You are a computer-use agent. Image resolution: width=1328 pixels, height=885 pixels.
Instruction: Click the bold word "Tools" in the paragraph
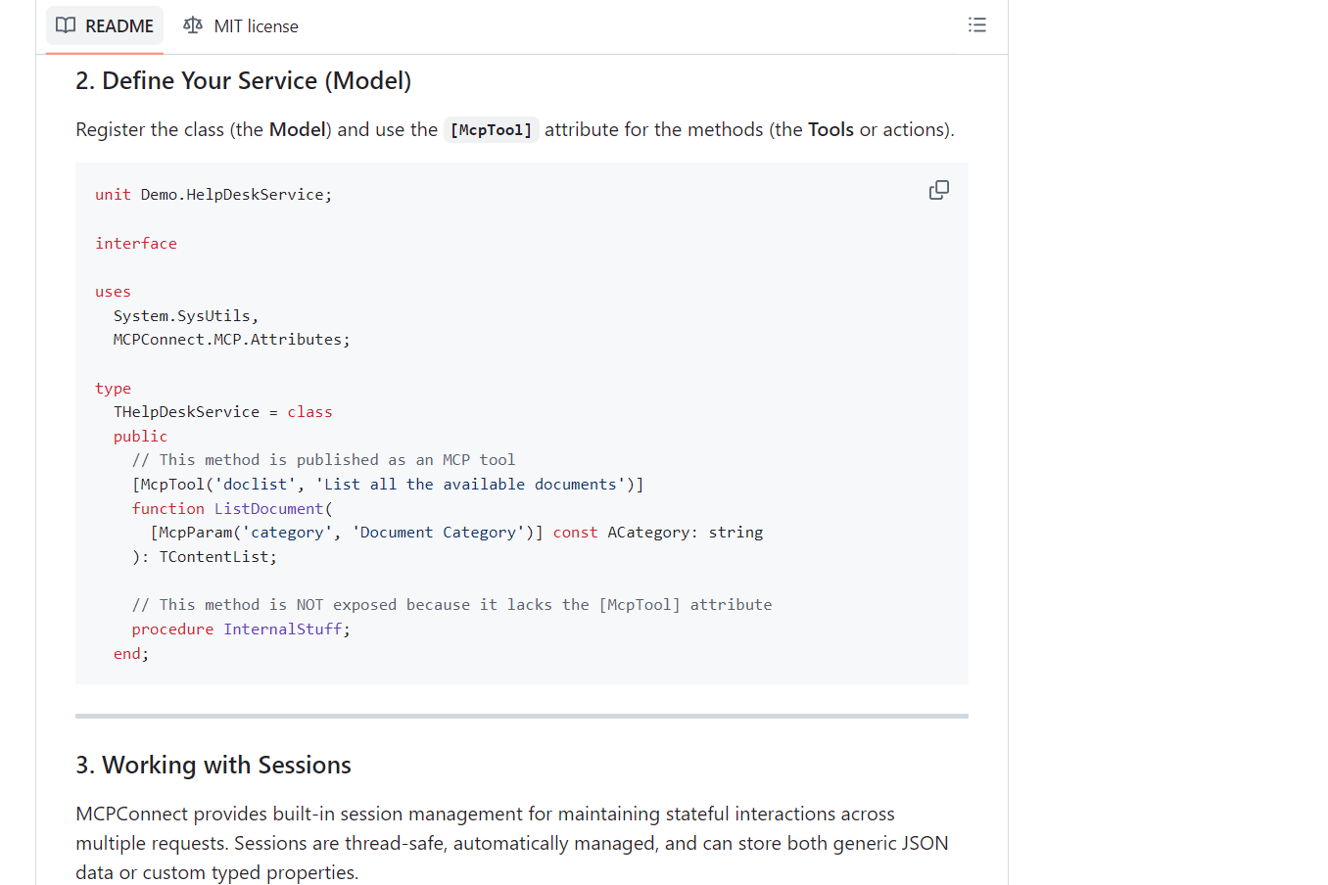830,130
